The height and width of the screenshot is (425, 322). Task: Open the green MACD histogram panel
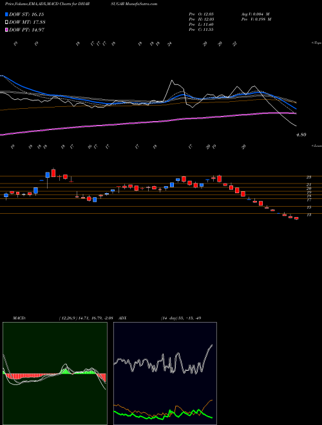point(55,373)
